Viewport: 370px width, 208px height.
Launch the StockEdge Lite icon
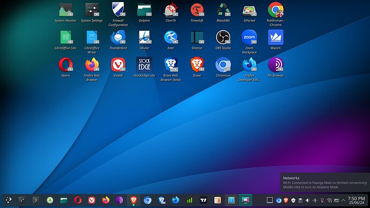144,65
